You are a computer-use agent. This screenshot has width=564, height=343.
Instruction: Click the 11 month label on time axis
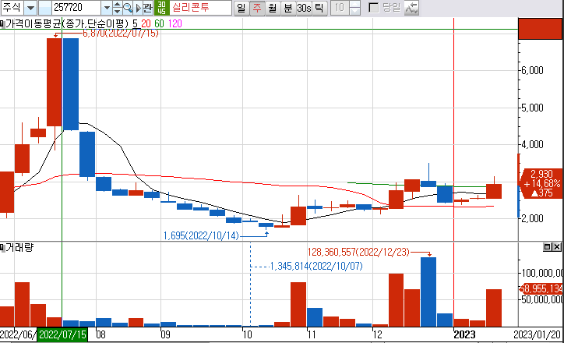click(x=312, y=334)
